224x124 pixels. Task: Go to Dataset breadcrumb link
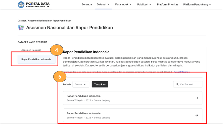(22, 21)
